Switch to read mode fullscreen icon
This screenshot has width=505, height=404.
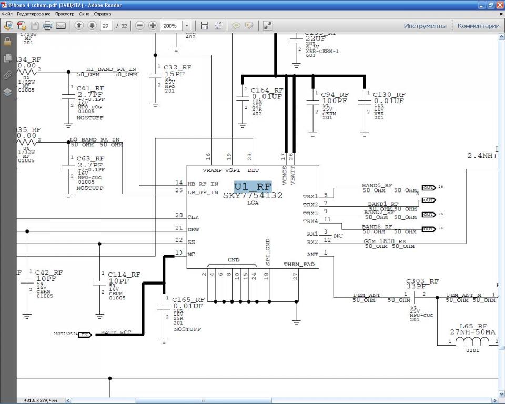(268, 25)
